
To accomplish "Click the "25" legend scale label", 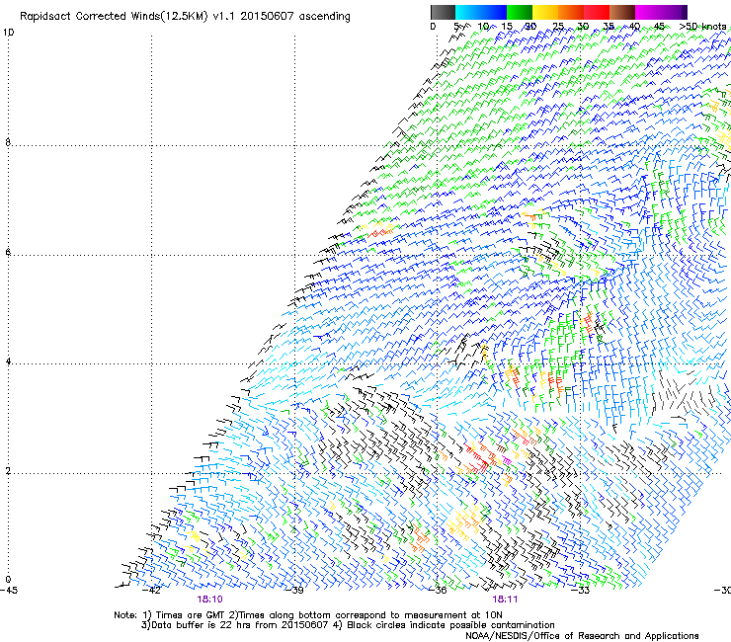I will coord(558,27).
